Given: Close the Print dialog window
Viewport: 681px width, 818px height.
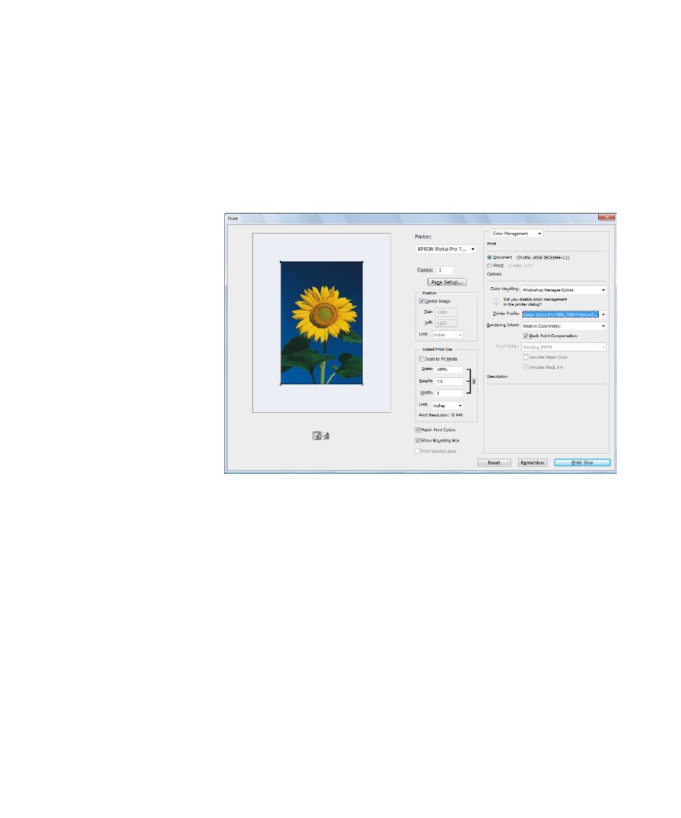Looking at the screenshot, I should tap(606, 217).
